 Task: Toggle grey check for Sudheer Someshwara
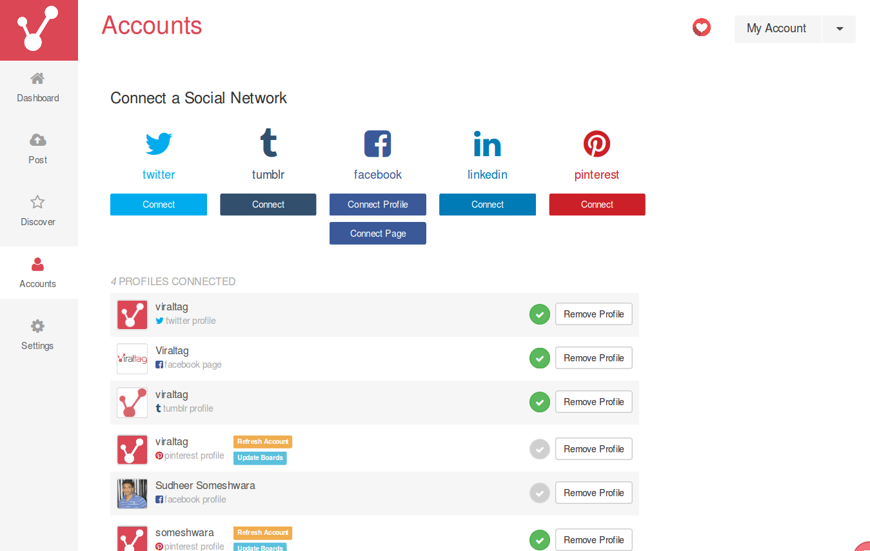click(x=540, y=493)
